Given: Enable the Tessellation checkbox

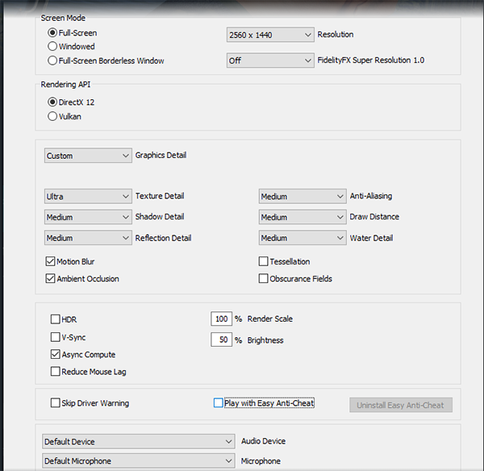Looking at the screenshot, I should [x=263, y=261].
